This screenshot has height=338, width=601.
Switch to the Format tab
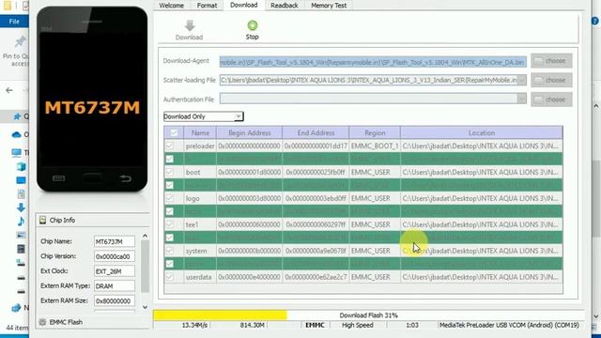pyautogui.click(x=207, y=6)
